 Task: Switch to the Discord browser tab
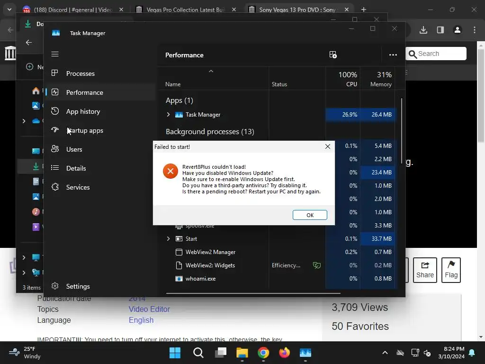tap(72, 9)
